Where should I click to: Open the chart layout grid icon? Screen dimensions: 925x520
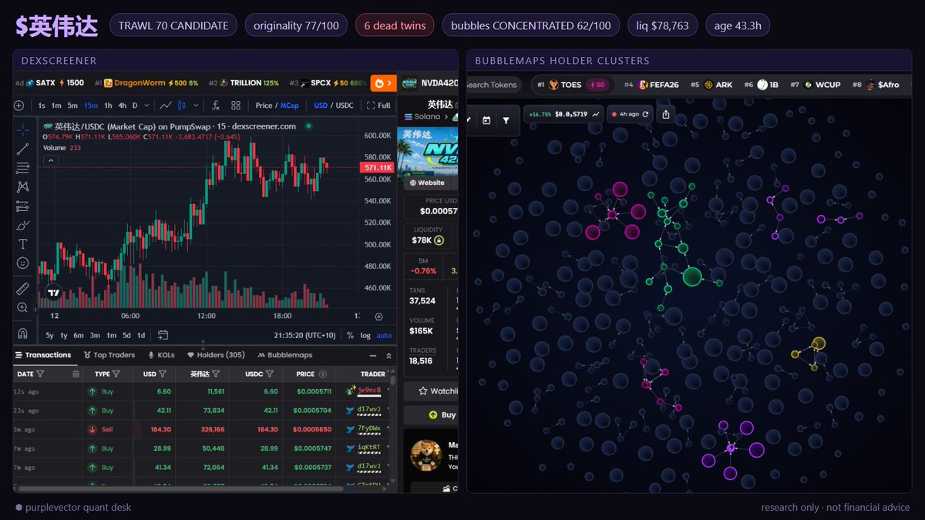[x=236, y=106]
